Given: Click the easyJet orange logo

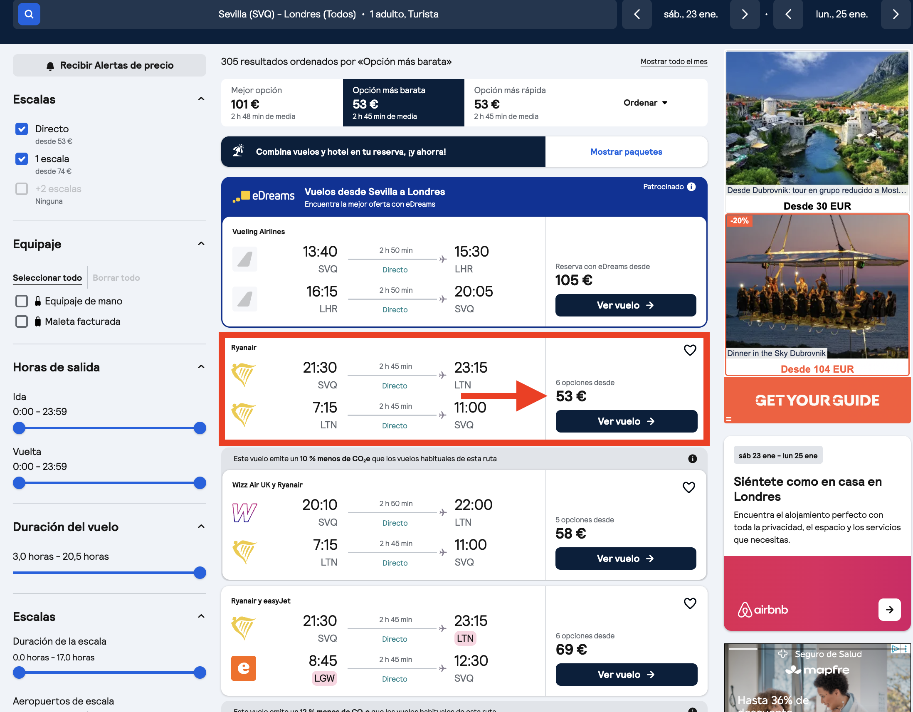Looking at the screenshot, I should [x=243, y=667].
